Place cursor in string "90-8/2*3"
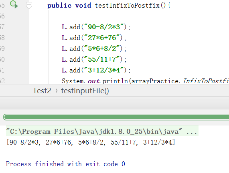 (x=104, y=27)
